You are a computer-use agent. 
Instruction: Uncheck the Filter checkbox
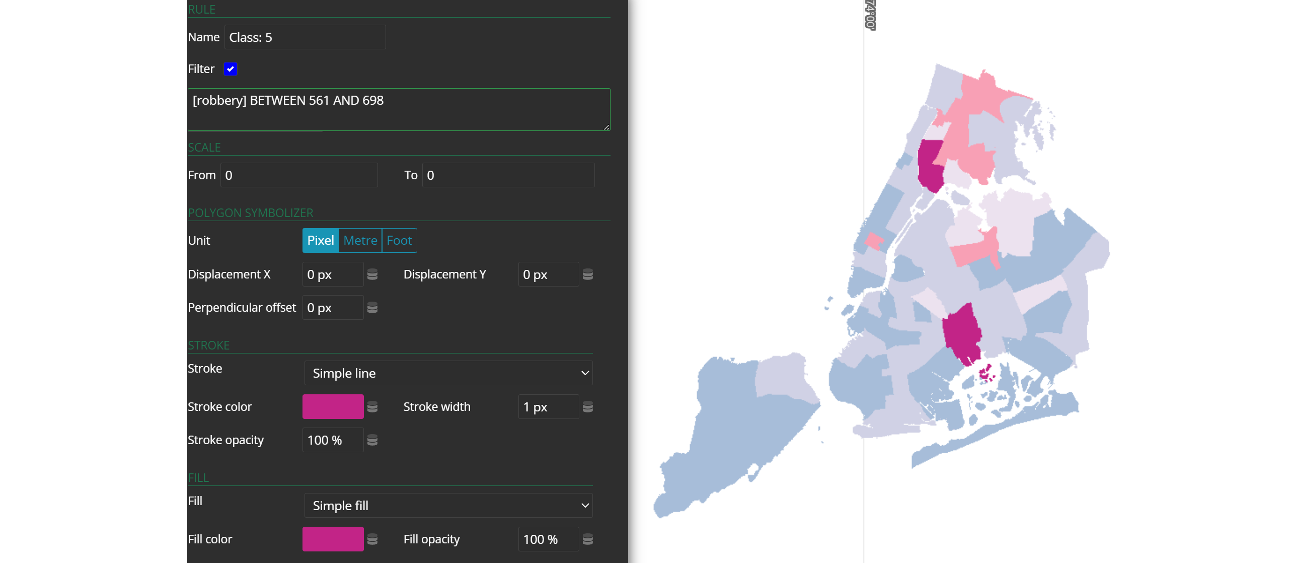click(x=231, y=69)
